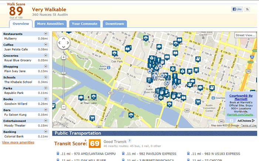Open the Terms of Use map link
This screenshot has height=161, width=259.
pos(249,126)
